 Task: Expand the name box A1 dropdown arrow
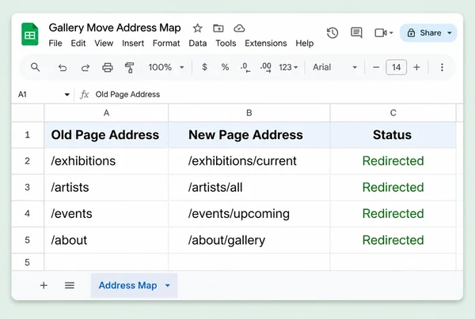click(67, 95)
